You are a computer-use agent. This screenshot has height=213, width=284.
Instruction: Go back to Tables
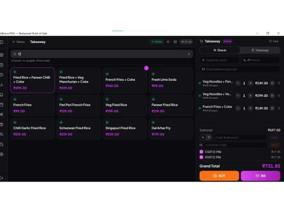tap(19, 42)
